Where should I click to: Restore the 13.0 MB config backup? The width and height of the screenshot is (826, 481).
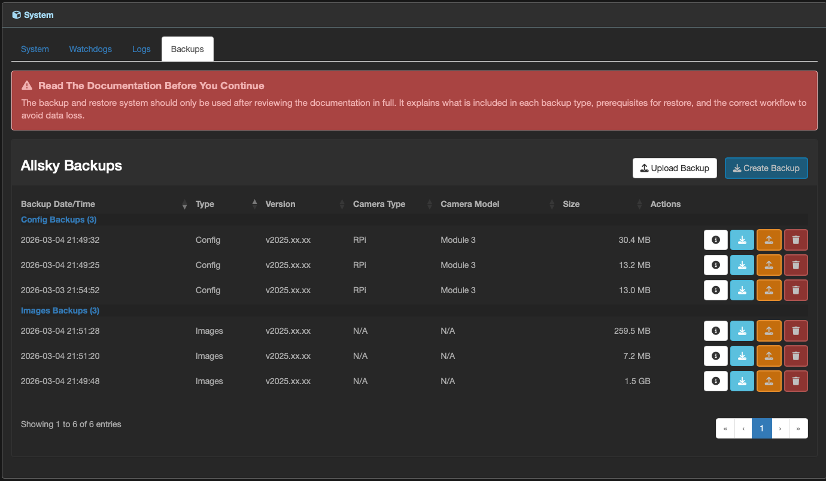pos(769,290)
